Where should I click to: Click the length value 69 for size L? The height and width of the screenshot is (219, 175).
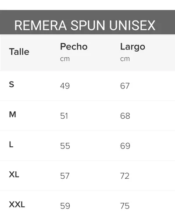coord(125,146)
